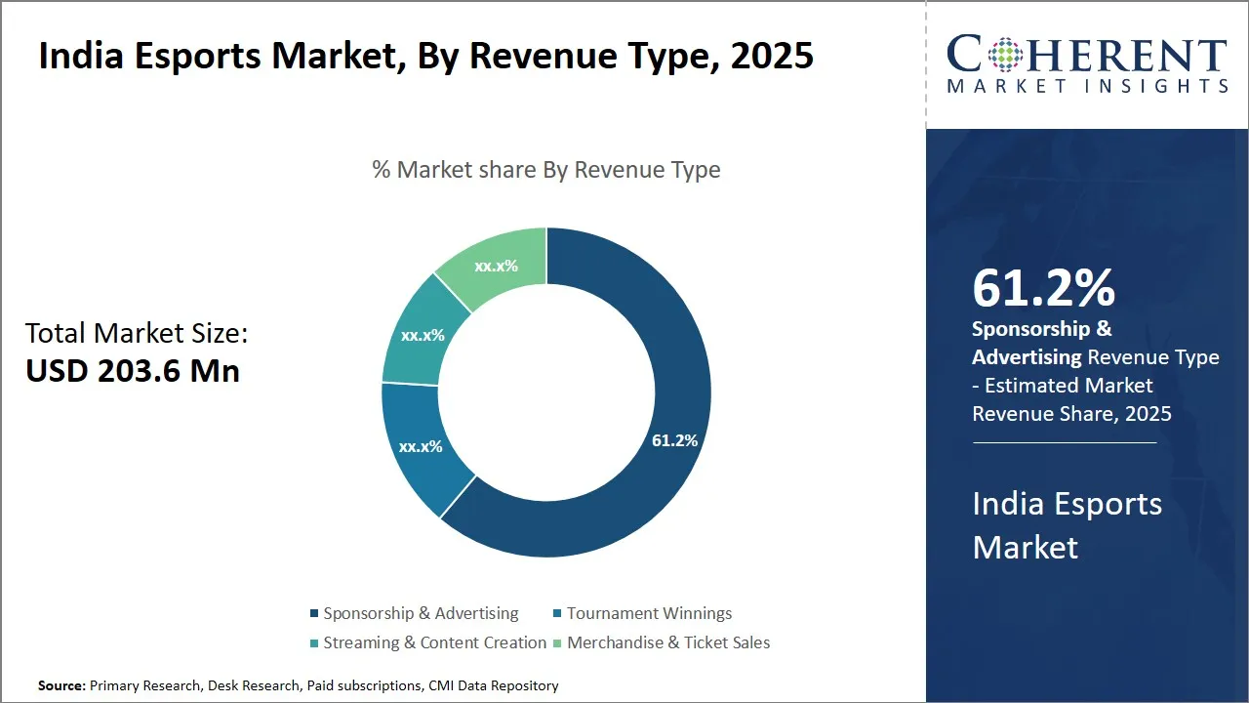Pick the Merchandise & Ticket Sales legend square
This screenshot has width=1249, height=703.
click(557, 643)
